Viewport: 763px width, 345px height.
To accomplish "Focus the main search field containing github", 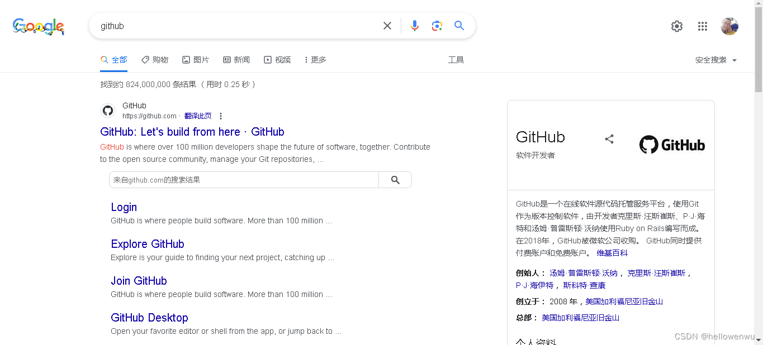I will (238, 26).
